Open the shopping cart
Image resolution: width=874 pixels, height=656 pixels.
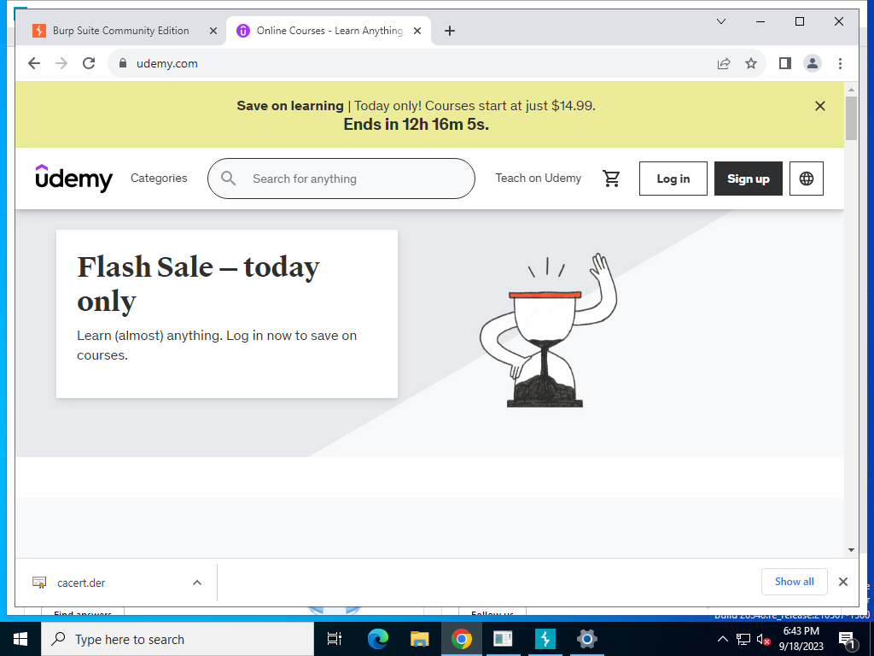(611, 179)
